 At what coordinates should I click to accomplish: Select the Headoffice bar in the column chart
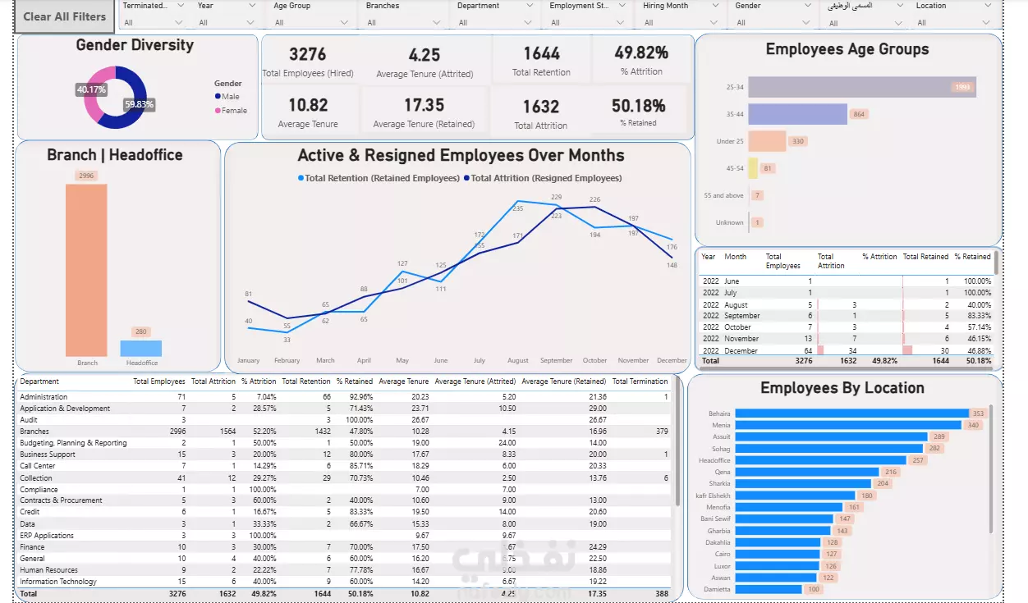click(x=141, y=349)
